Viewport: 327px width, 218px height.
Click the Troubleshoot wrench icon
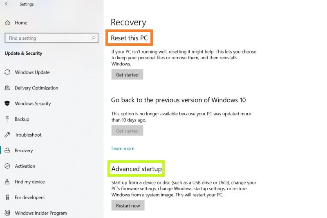pos(7,135)
